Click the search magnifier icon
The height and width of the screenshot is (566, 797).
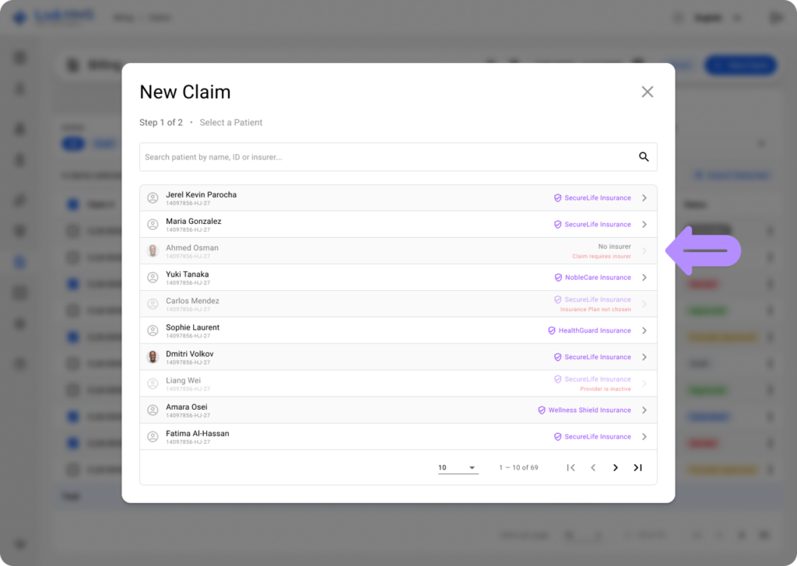(x=644, y=157)
